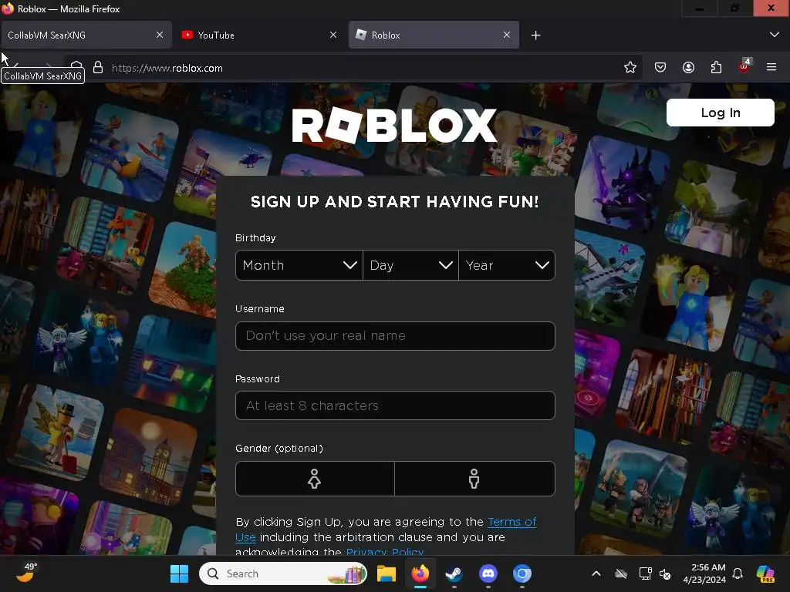Click the taskbar Search box
The image size is (790, 592).
pyautogui.click(x=283, y=573)
